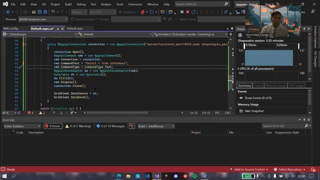Open the Debug menu
The height and width of the screenshot is (180, 320).
(x=81, y=4)
